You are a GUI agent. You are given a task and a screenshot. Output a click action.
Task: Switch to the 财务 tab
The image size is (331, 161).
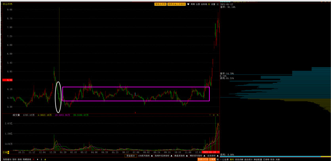(x=272, y=159)
